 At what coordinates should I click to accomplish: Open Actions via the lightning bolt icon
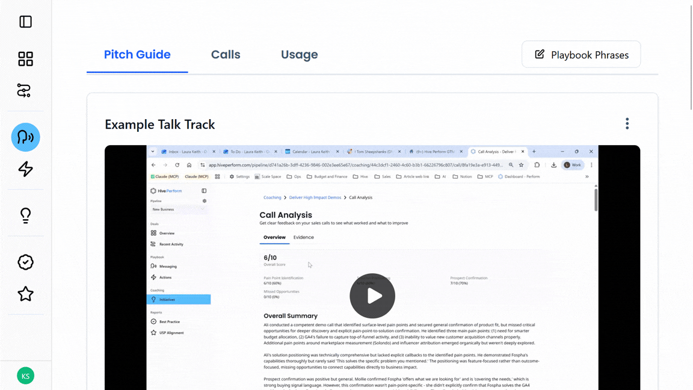[25, 169]
